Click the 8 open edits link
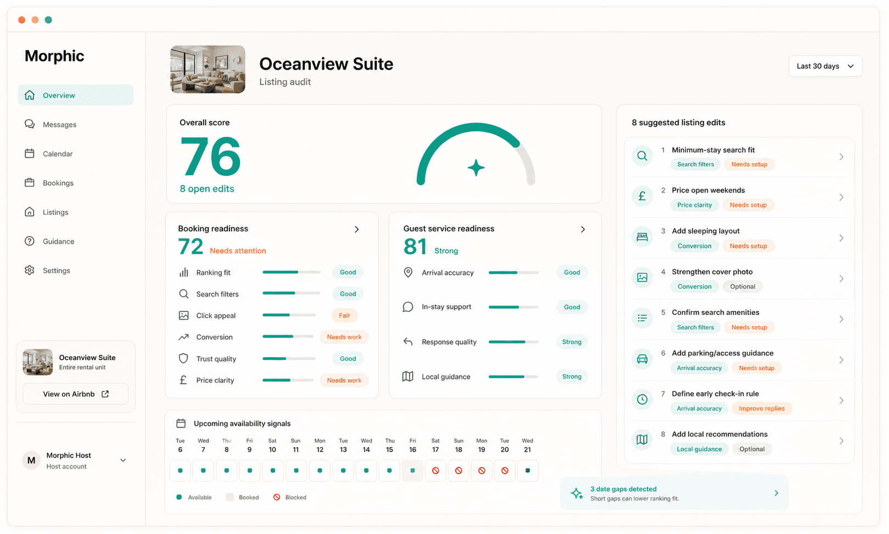The height and width of the screenshot is (534, 889). tap(206, 188)
